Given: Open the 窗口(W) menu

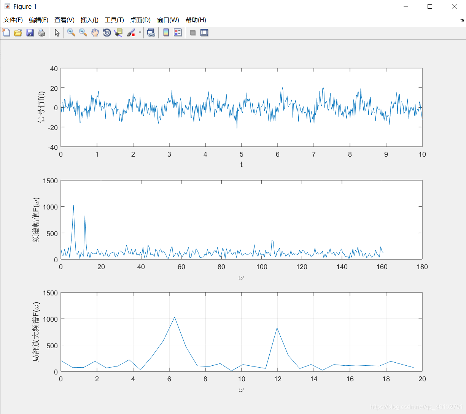Looking at the screenshot, I should pyautogui.click(x=168, y=20).
